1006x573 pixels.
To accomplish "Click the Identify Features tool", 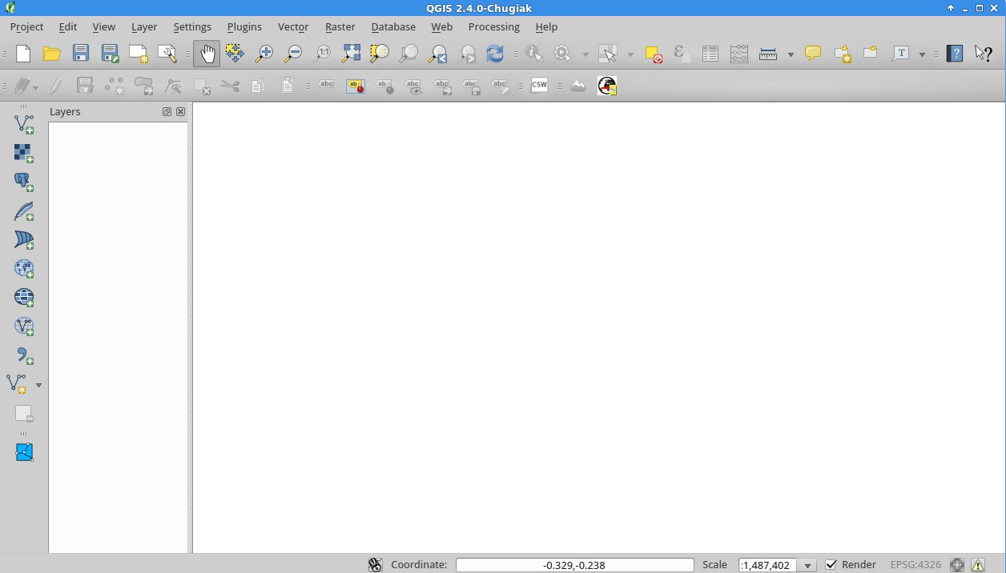I will (x=533, y=54).
